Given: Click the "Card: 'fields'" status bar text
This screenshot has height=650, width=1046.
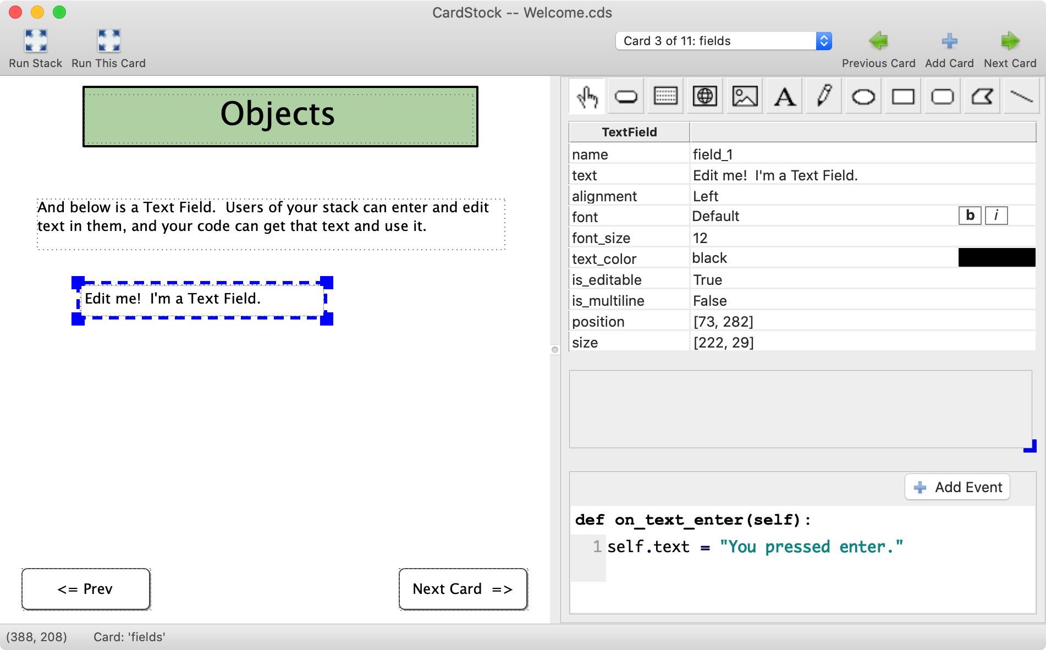Looking at the screenshot, I should click(x=129, y=637).
